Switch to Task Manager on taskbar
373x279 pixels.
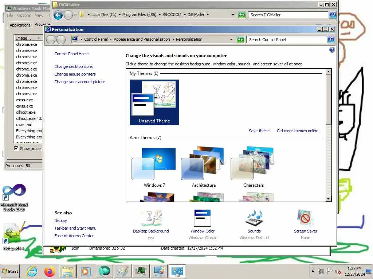[x=141, y=271]
